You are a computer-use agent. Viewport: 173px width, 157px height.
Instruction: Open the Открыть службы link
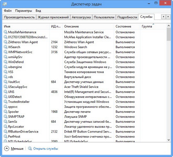pyautogui.click(x=46, y=149)
